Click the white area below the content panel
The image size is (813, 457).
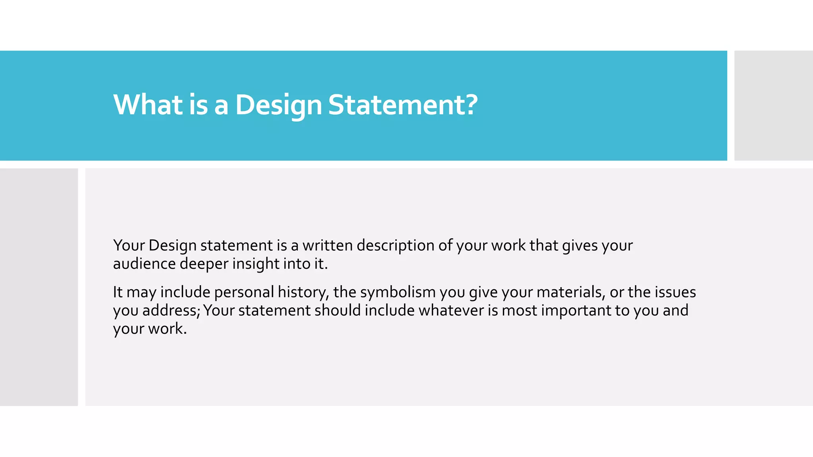click(397, 432)
